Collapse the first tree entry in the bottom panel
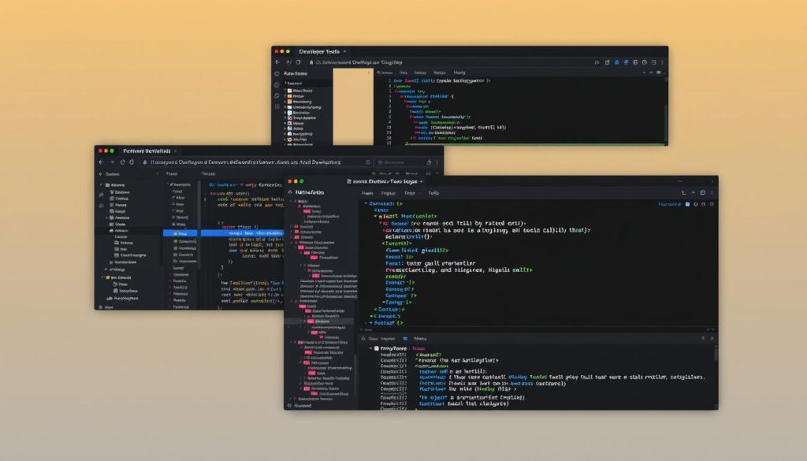807x461 pixels. pos(370,348)
